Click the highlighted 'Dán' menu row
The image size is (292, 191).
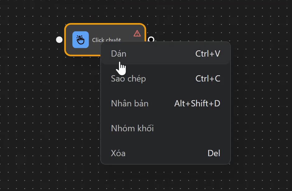click(165, 54)
